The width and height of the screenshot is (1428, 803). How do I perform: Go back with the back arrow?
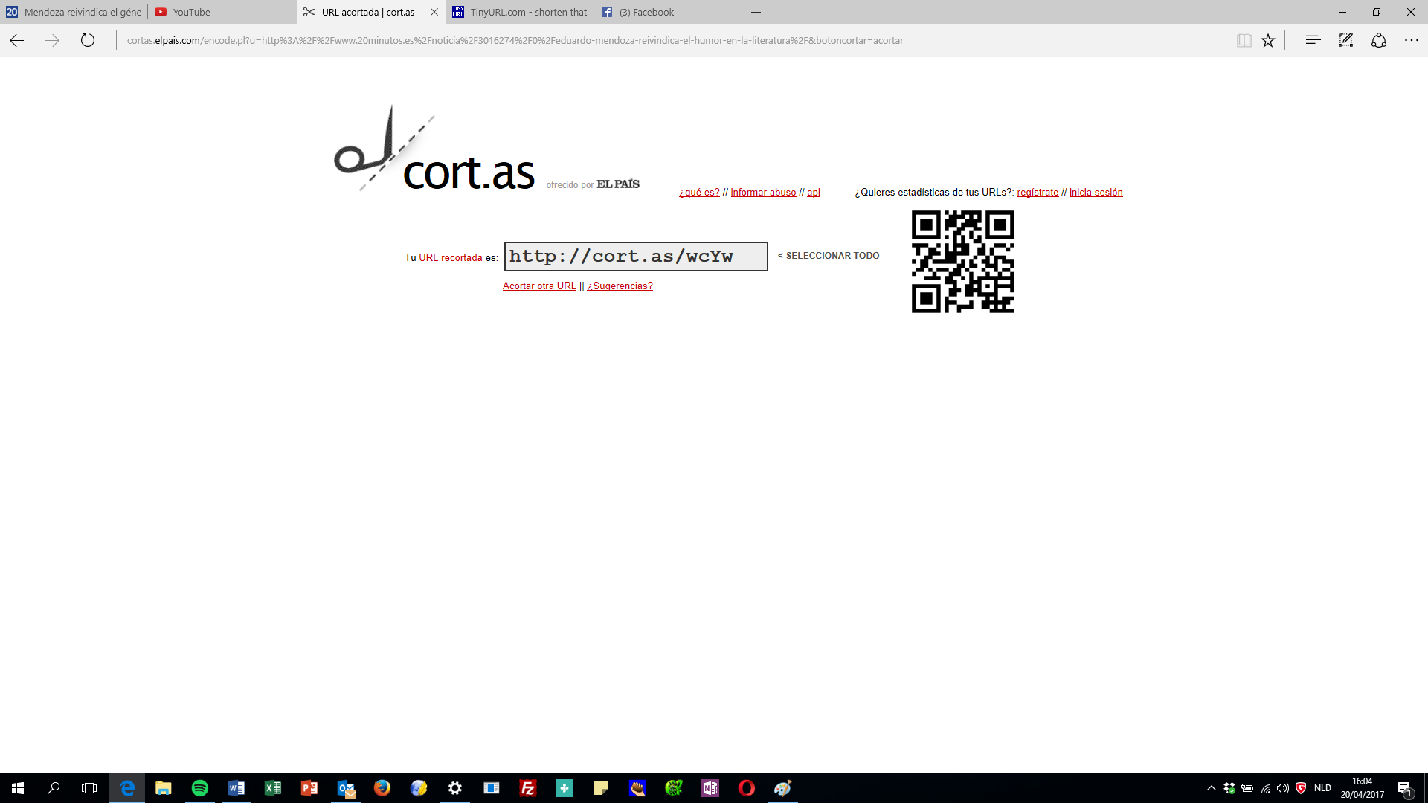coord(17,40)
